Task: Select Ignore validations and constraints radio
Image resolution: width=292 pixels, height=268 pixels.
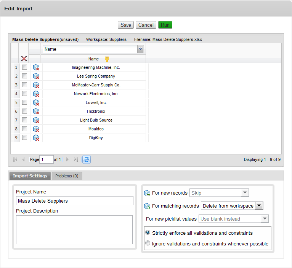Action: [x=148, y=243]
